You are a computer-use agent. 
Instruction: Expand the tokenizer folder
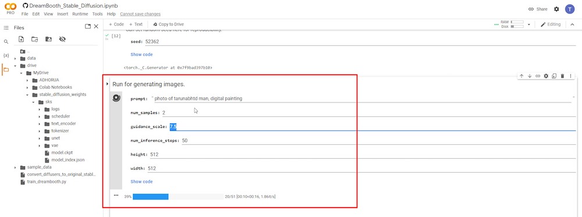coord(40,131)
